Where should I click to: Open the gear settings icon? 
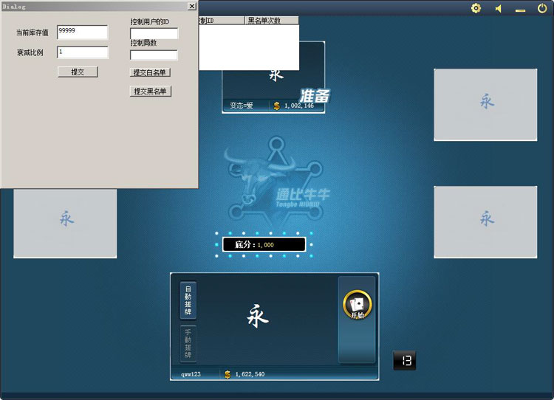(x=476, y=8)
